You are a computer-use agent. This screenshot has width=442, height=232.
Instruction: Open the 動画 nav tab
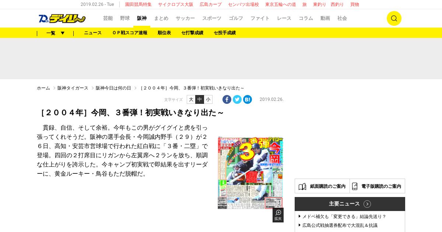click(x=325, y=18)
